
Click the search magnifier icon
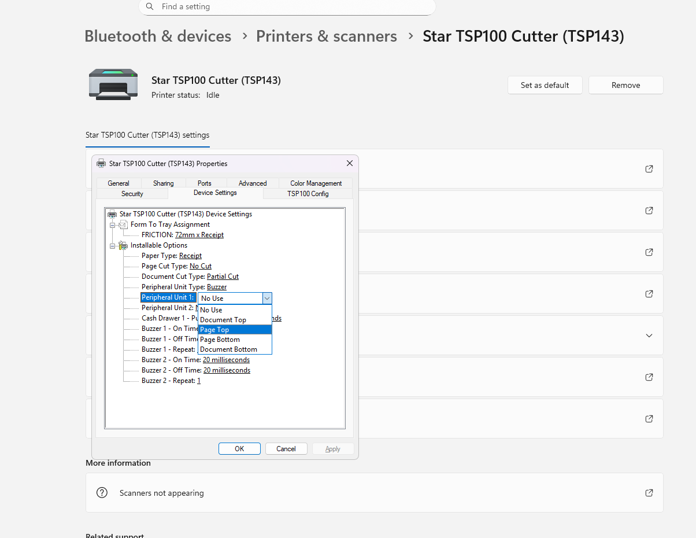[x=150, y=7]
